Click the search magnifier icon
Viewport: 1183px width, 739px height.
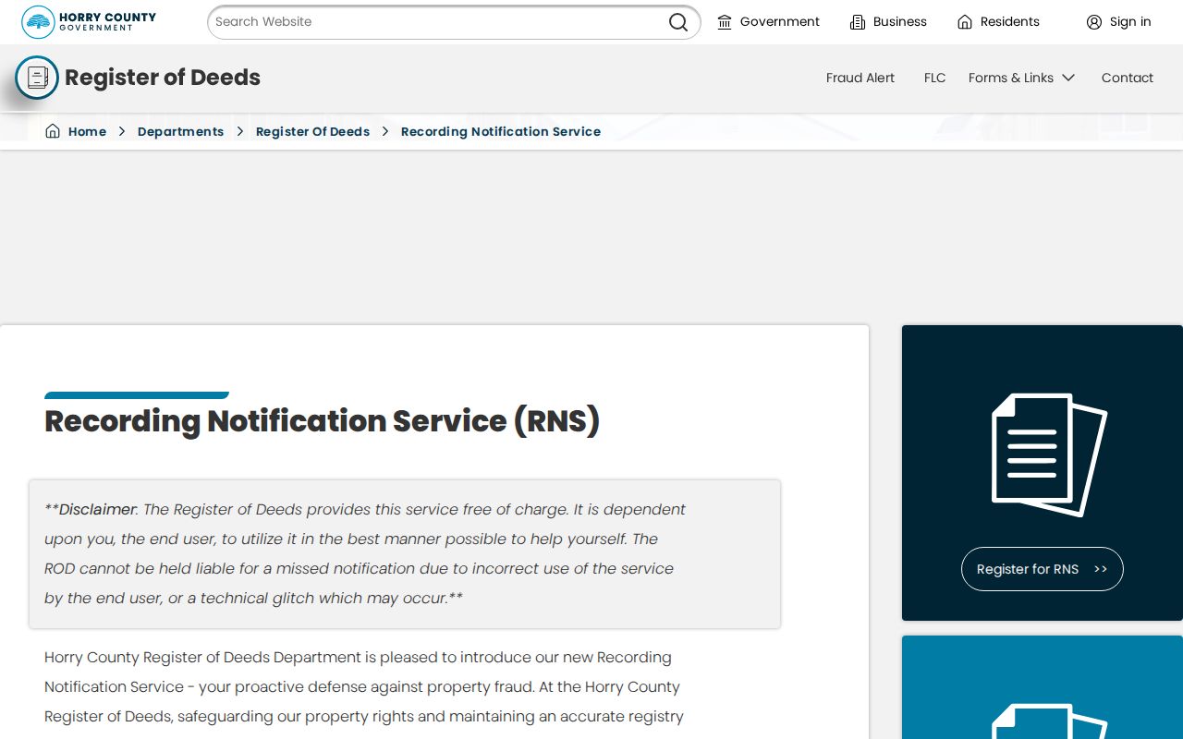pyautogui.click(x=678, y=22)
